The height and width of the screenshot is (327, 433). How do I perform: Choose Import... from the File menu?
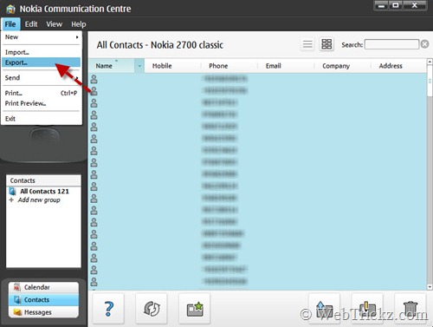41,52
